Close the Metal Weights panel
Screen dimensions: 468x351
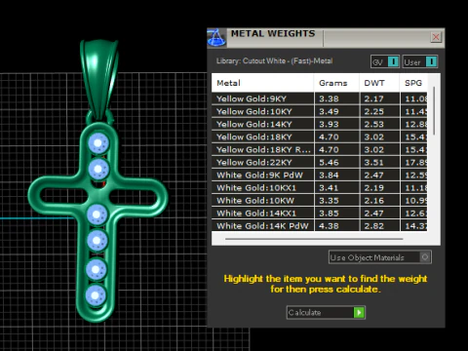(436, 37)
